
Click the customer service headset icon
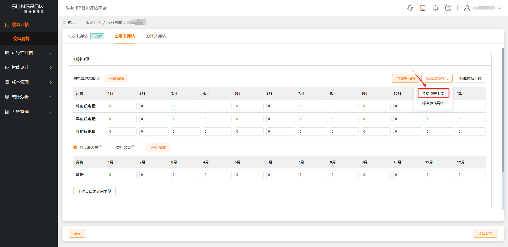click(410, 8)
